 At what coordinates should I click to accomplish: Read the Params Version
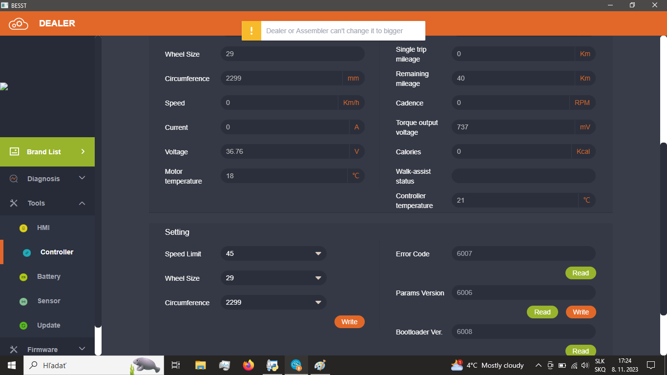[542, 312]
